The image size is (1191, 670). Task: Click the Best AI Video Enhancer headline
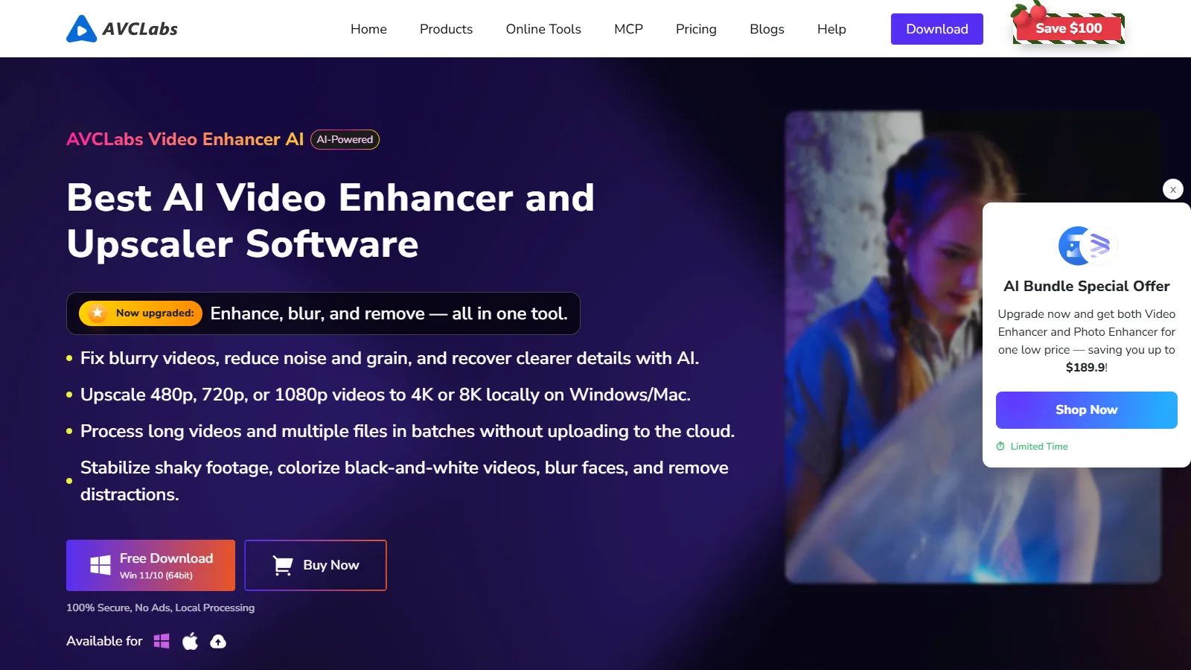point(331,221)
